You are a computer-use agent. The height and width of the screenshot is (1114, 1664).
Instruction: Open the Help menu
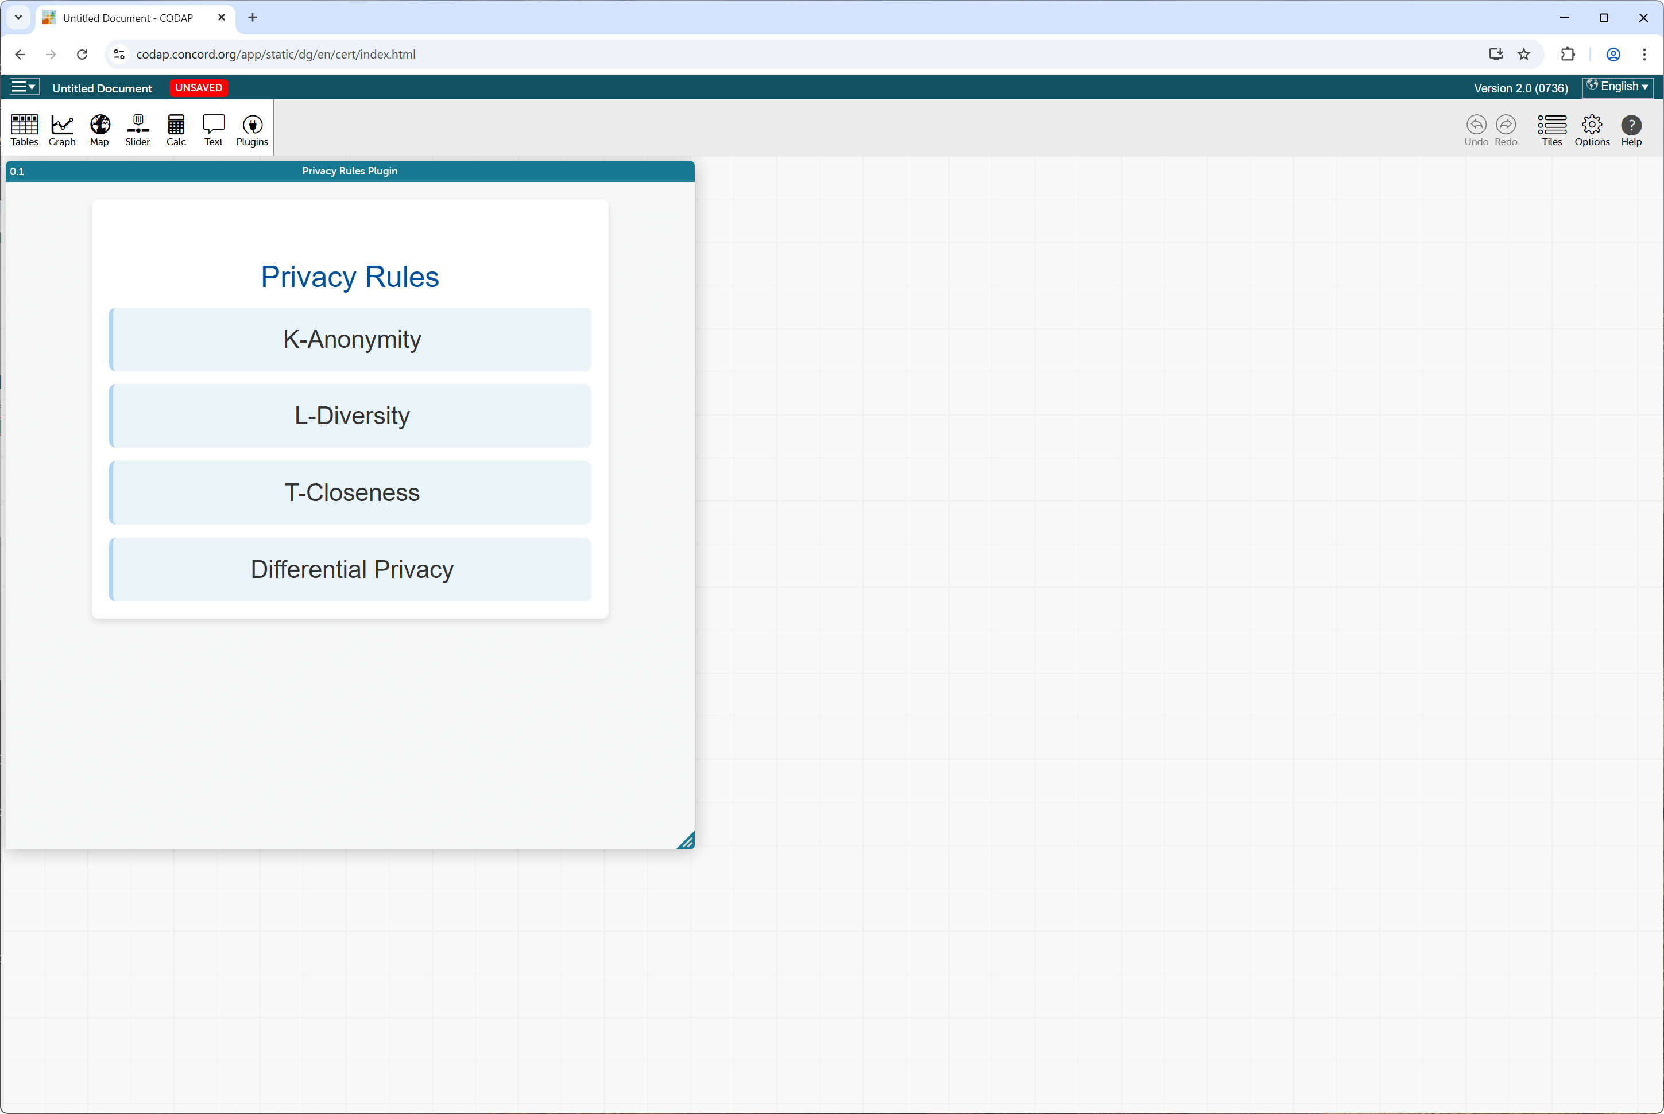(1631, 130)
